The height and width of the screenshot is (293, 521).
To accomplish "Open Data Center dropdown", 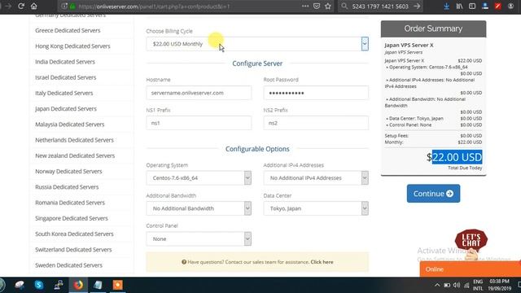I will coord(316,208).
